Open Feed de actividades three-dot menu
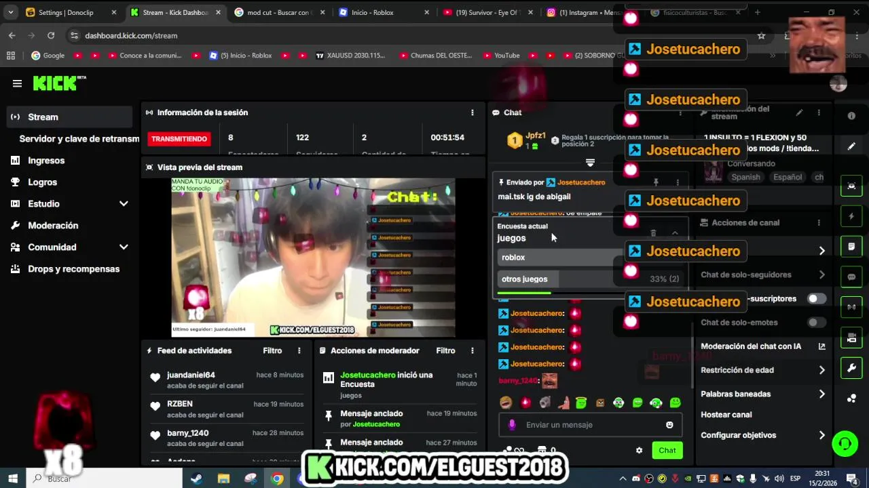This screenshot has width=869, height=488. click(299, 350)
